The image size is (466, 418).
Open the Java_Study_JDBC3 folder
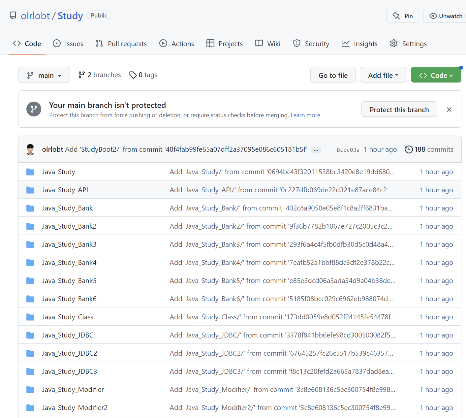pyautogui.click(x=70, y=371)
